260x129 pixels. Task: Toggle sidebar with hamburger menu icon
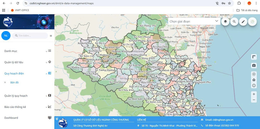51,36
